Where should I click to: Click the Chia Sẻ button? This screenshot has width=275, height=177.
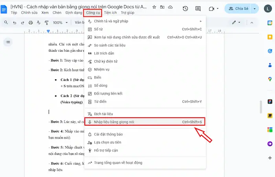point(238,9)
